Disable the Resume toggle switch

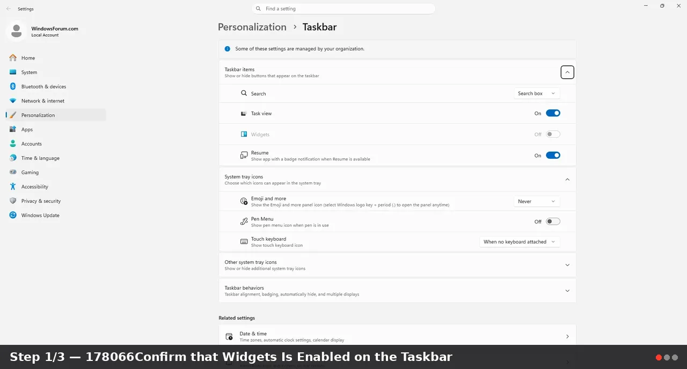pyautogui.click(x=553, y=156)
